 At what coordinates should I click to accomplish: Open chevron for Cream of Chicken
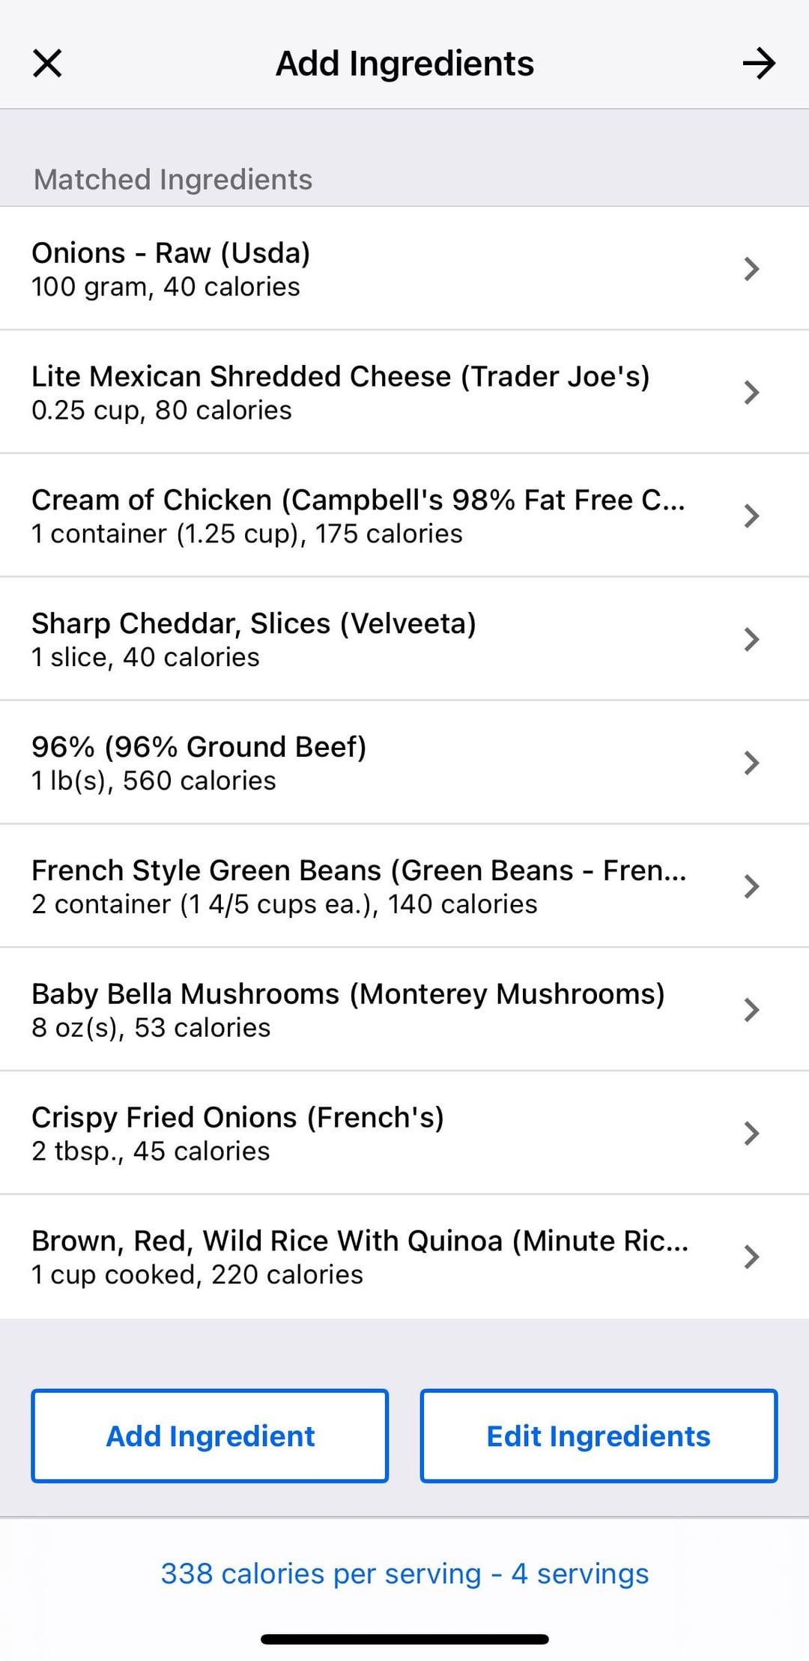(751, 516)
